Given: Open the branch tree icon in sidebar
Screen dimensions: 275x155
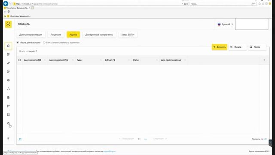Looking at the screenshot, I should [x=8, y=106].
